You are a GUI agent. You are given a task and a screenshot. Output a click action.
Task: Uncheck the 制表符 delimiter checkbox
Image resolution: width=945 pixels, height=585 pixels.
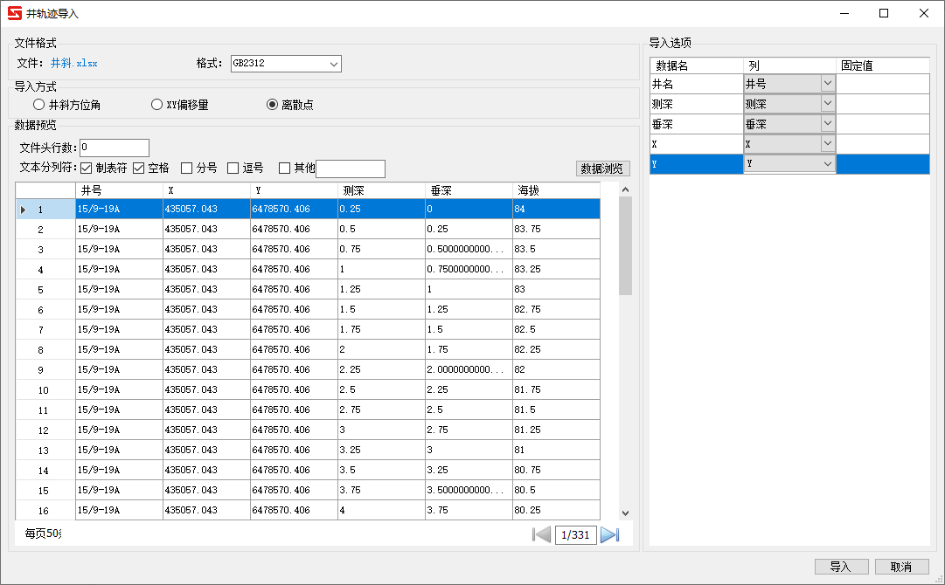[87, 169]
